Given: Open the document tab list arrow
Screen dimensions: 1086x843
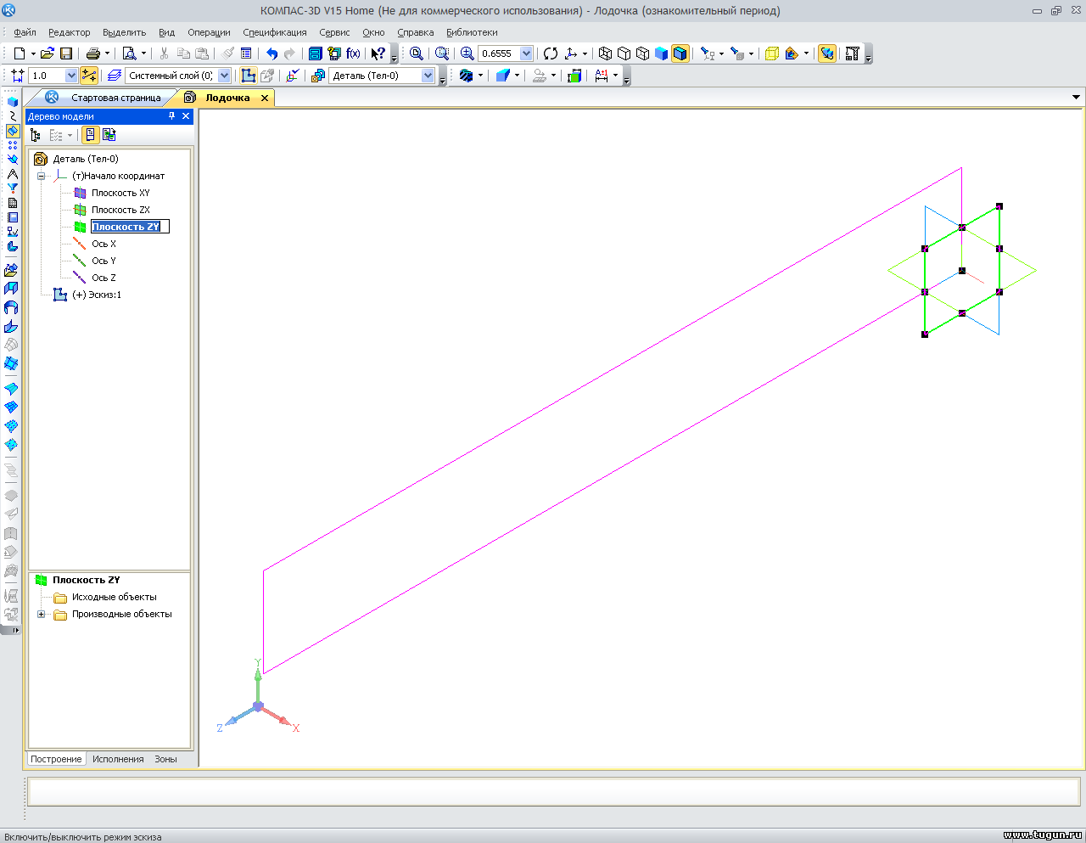Looking at the screenshot, I should 1076,98.
